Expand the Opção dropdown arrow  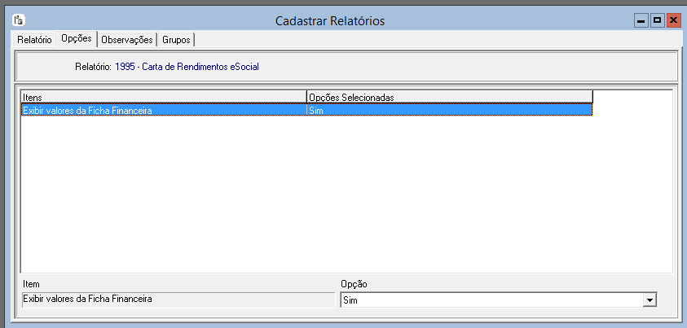pos(650,300)
